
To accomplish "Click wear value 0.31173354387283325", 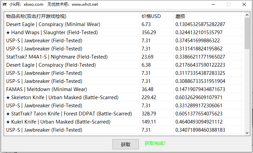I will (x=200, y=73).
